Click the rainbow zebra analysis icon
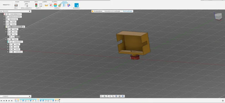The height and width of the screenshot is (103, 225). tap(55, 5)
